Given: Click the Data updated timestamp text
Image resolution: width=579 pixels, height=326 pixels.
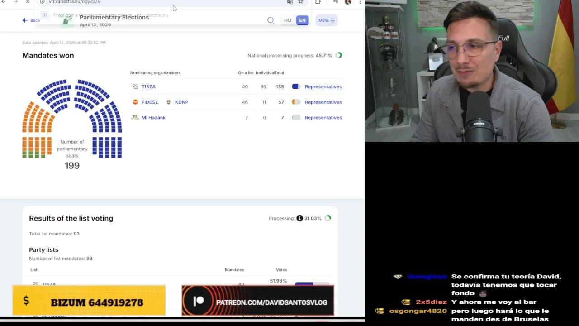Looking at the screenshot, I should click(x=64, y=43).
